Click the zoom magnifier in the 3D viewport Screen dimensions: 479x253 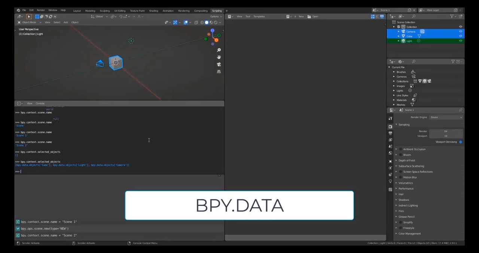tap(219, 50)
